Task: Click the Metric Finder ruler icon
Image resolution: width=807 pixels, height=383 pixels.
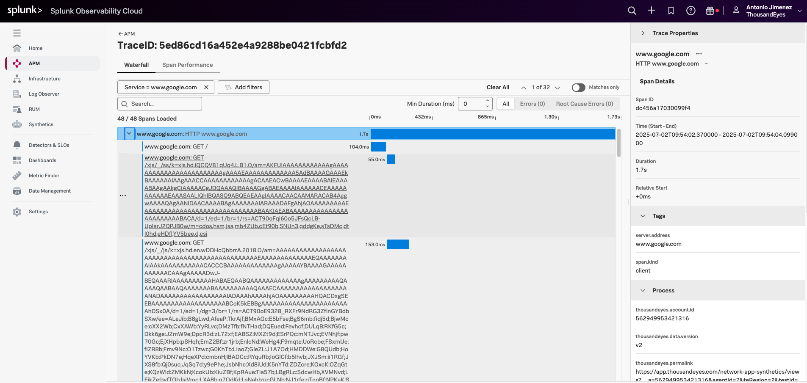Action: 17,176
